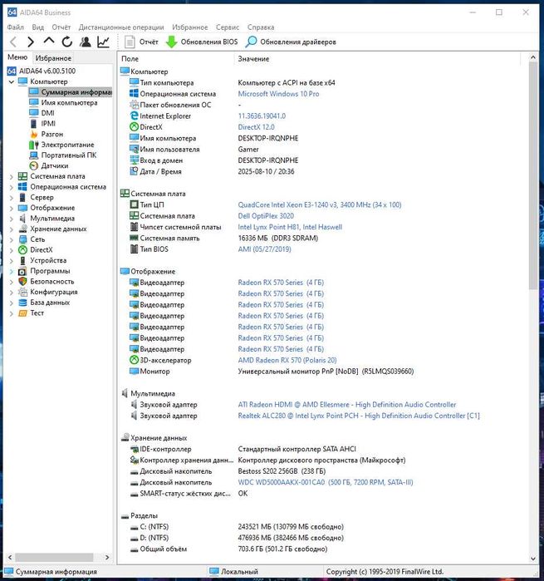Open the Intel Lynx Point H81 chipset link

[x=290, y=227]
